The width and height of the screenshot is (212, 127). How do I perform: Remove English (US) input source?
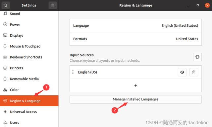(x=193, y=72)
